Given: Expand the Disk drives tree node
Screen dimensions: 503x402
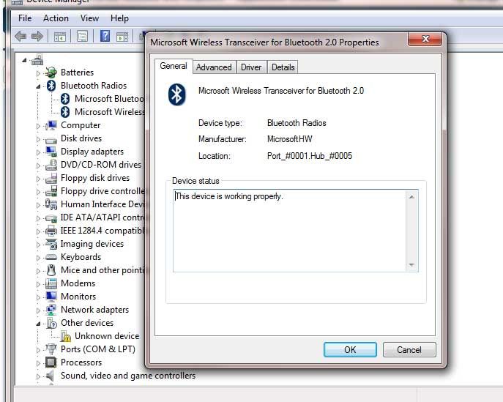Looking at the screenshot, I should 38,139.
